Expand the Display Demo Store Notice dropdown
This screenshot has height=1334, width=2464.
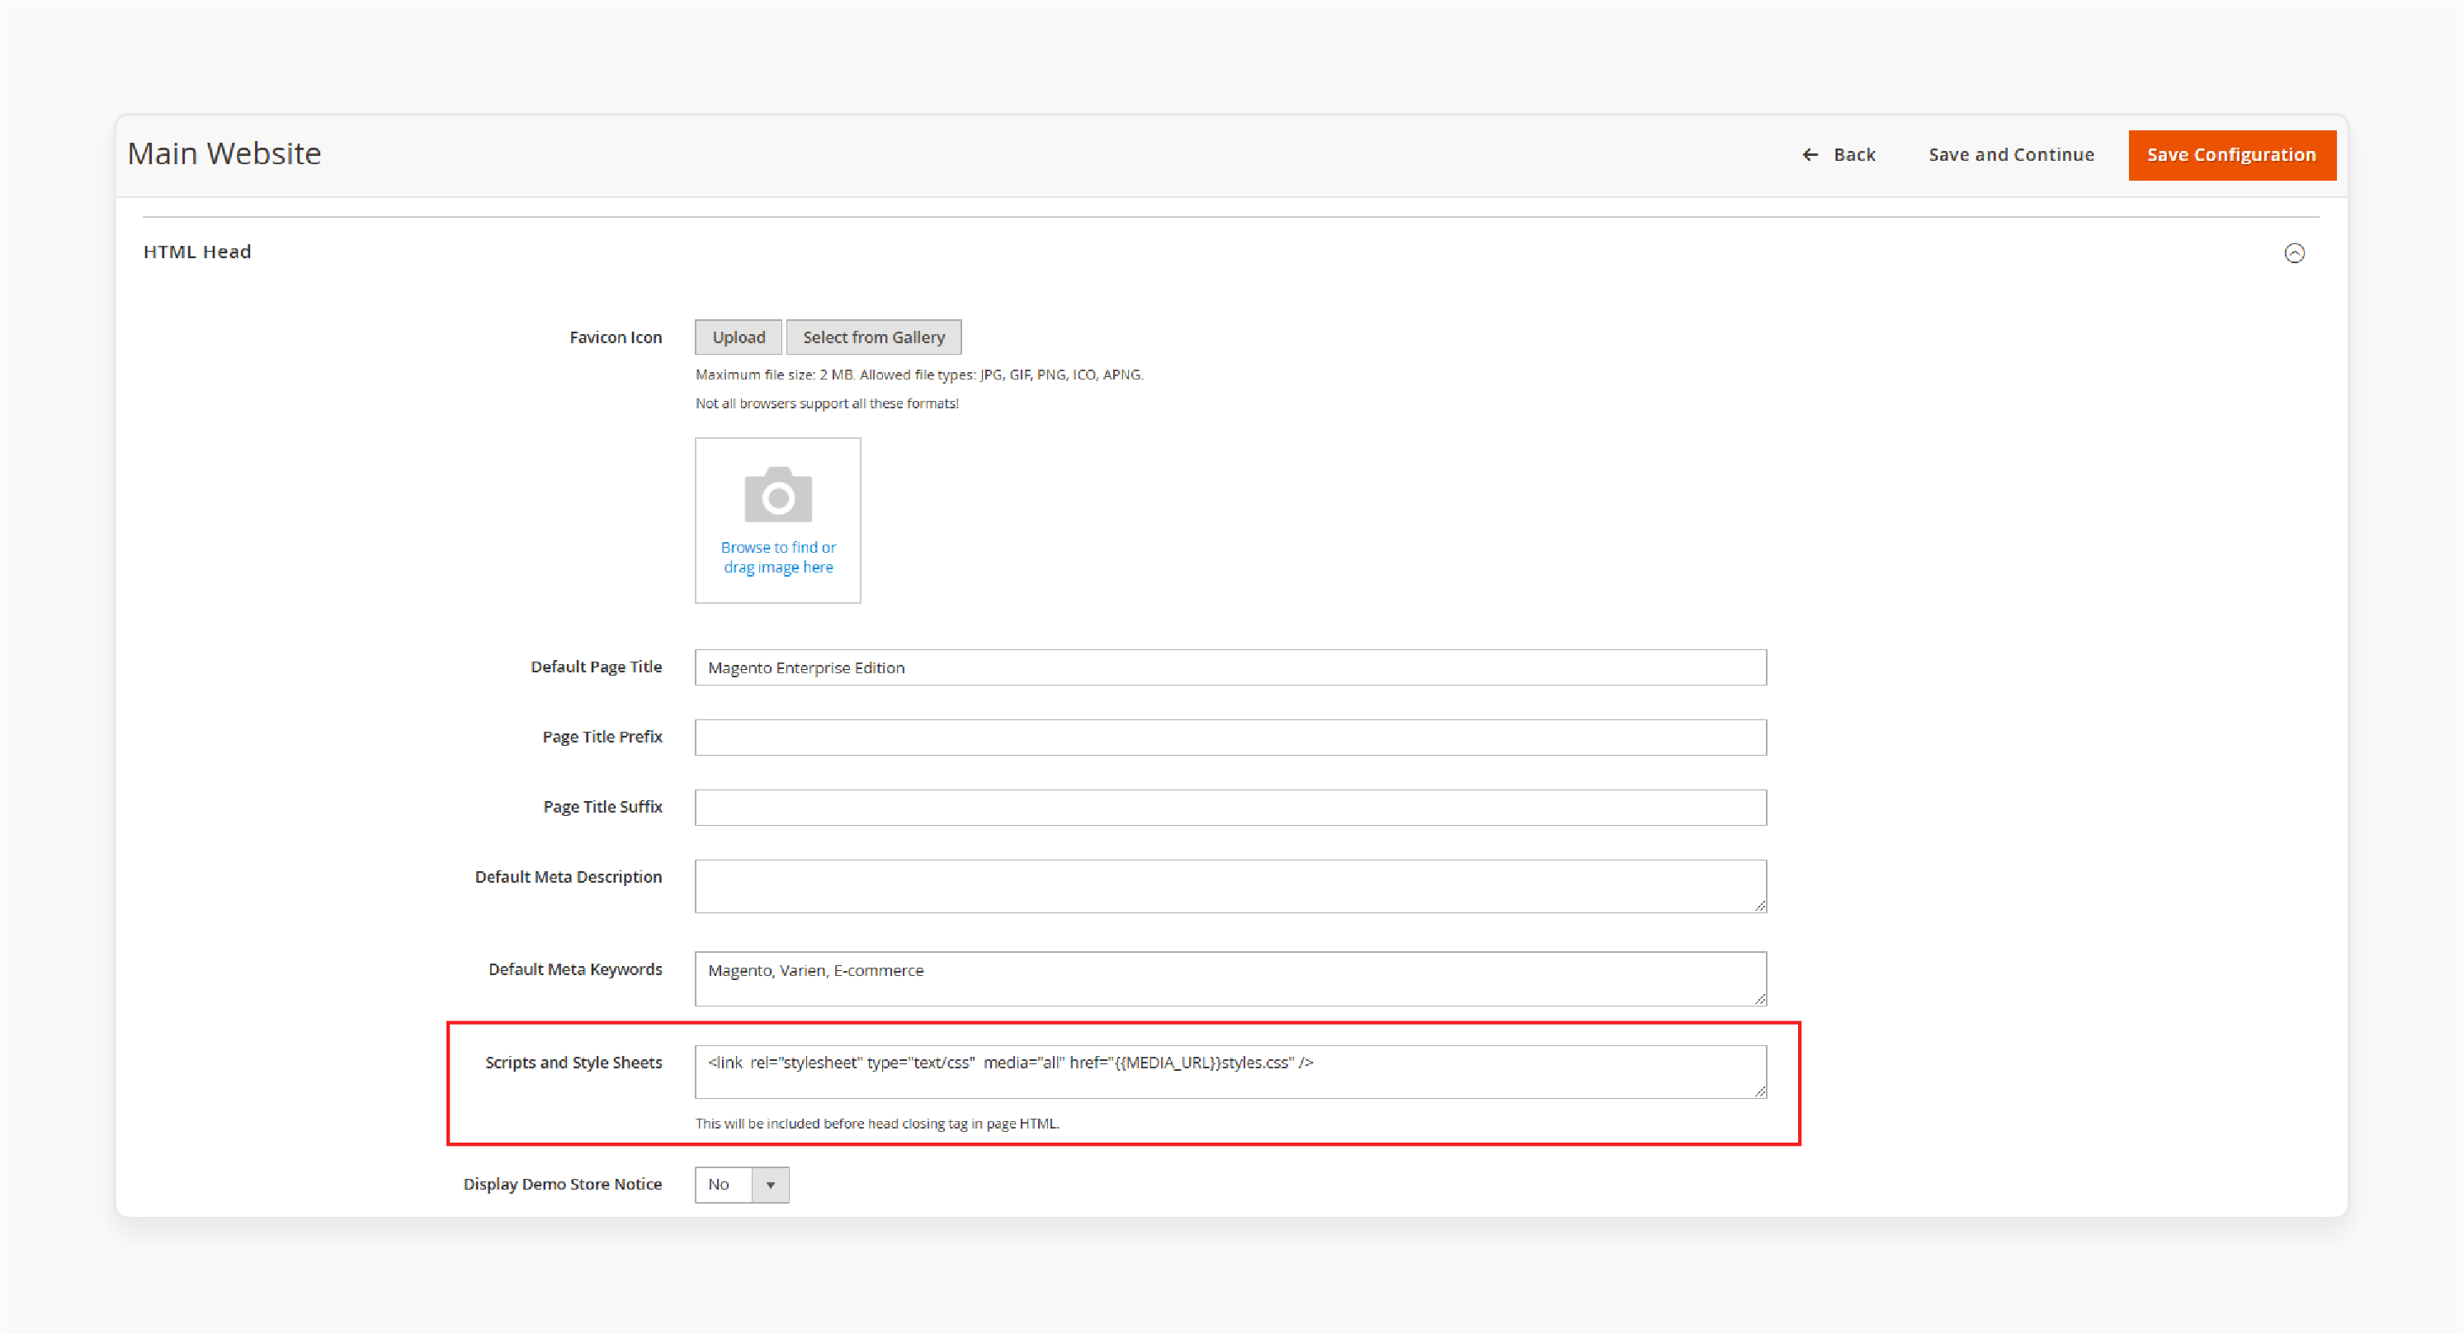pos(771,1185)
